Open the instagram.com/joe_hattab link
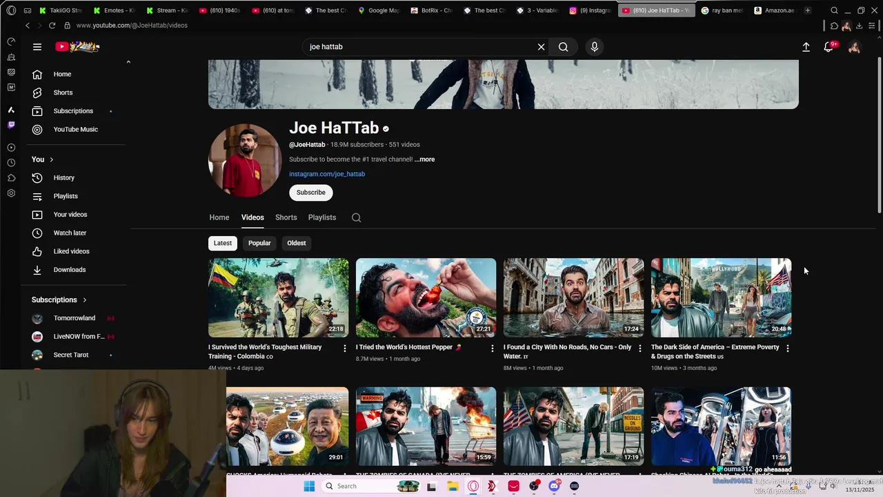The image size is (883, 497). pyautogui.click(x=327, y=174)
